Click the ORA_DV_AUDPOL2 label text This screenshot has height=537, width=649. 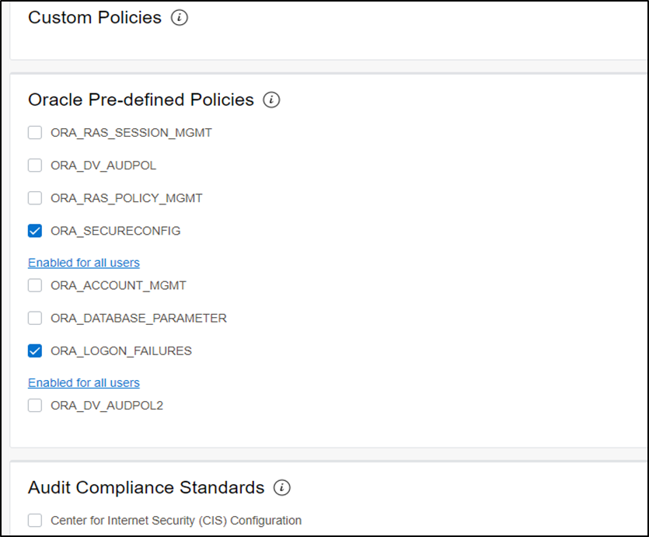tap(106, 406)
